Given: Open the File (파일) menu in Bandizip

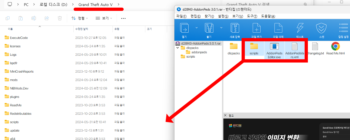Looking at the screenshot, I should click(x=181, y=16).
